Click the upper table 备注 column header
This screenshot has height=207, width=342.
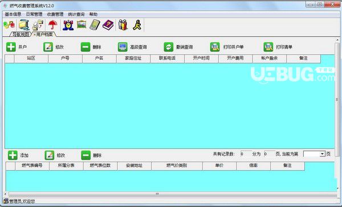[303, 59]
